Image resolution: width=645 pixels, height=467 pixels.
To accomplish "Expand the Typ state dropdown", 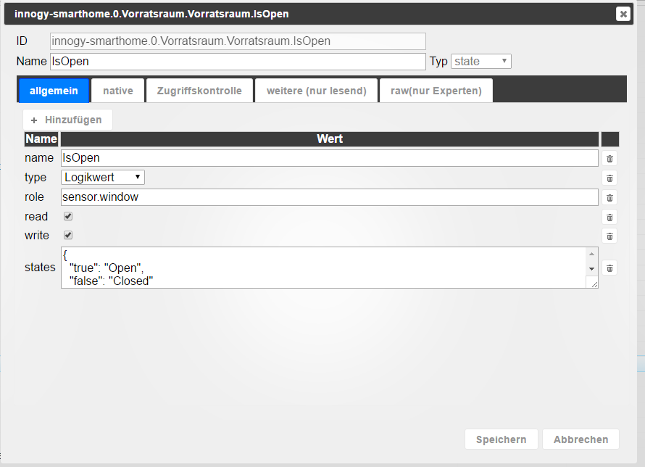I will (481, 62).
